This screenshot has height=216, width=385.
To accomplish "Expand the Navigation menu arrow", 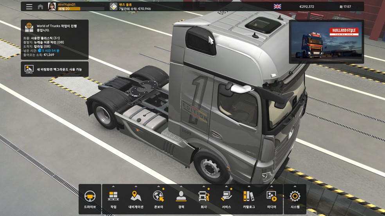I will coord(136,186).
